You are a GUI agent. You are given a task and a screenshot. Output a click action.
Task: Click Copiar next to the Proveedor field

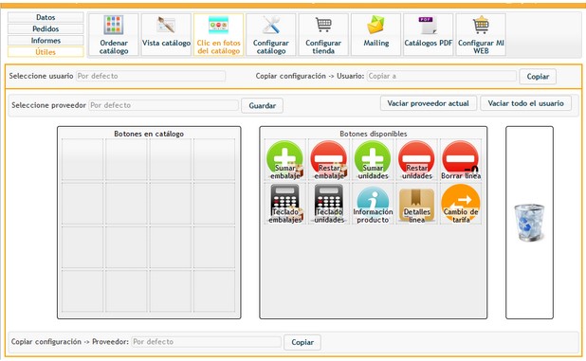[302, 342]
